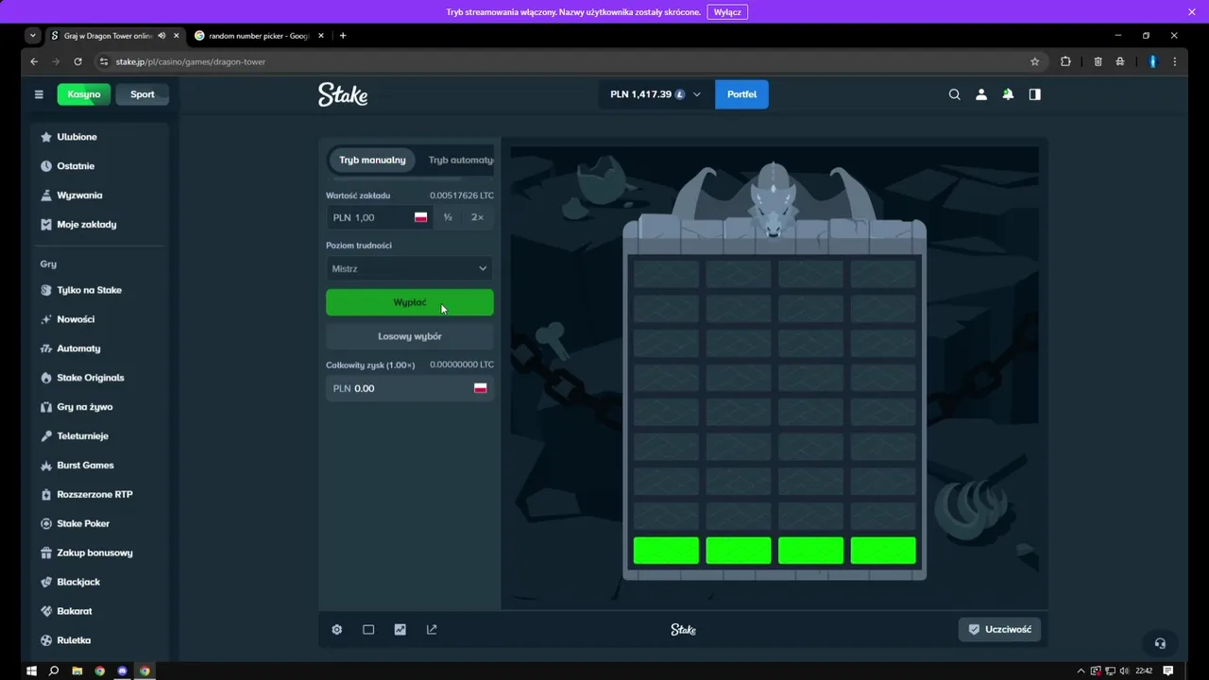The height and width of the screenshot is (680, 1209).
Task: Halve the bet with the ½ button
Action: tap(448, 217)
